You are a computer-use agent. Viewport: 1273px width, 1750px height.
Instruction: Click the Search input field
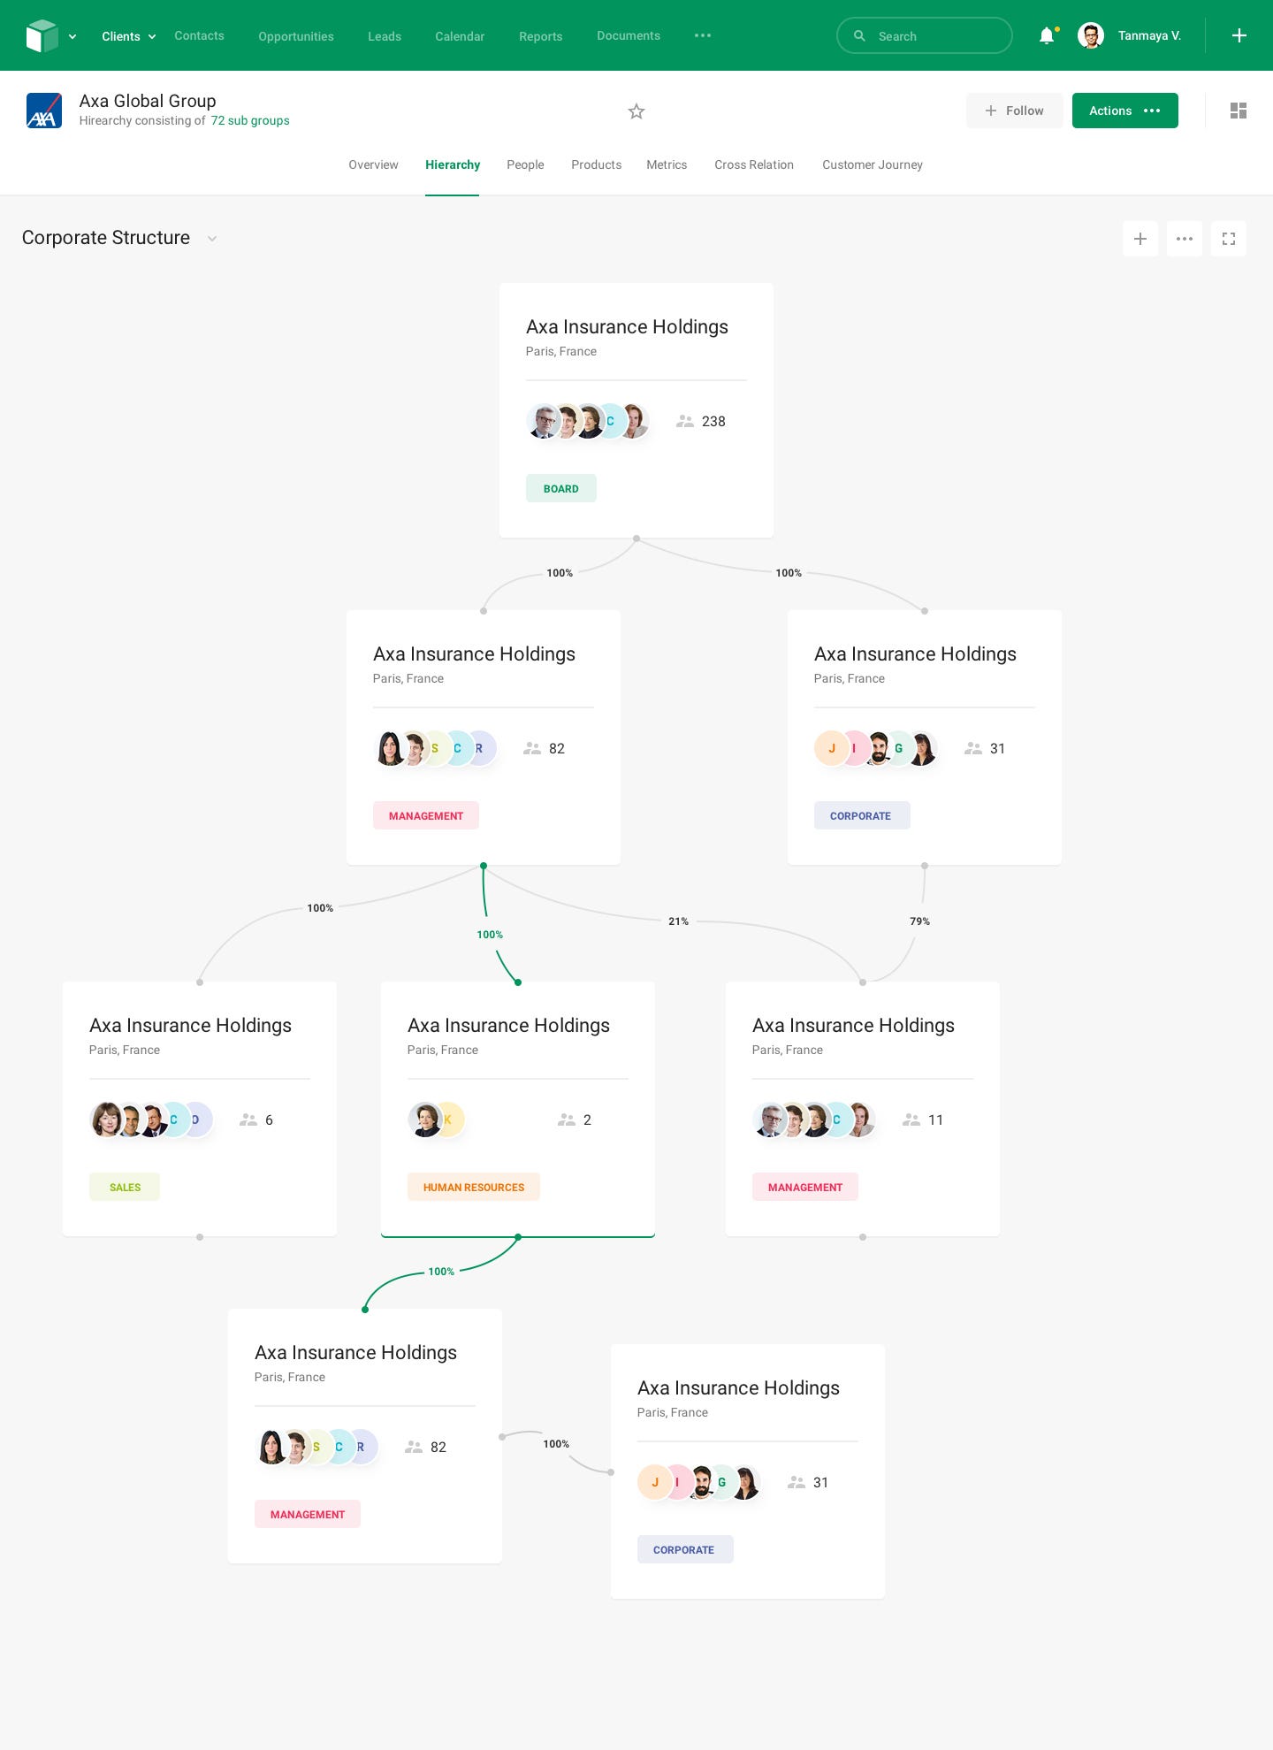(x=924, y=36)
